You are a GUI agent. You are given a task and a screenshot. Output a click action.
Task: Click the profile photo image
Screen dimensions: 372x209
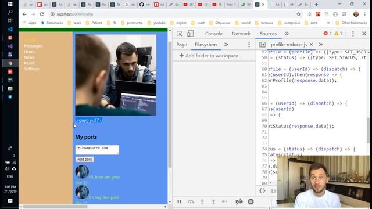click(116, 75)
